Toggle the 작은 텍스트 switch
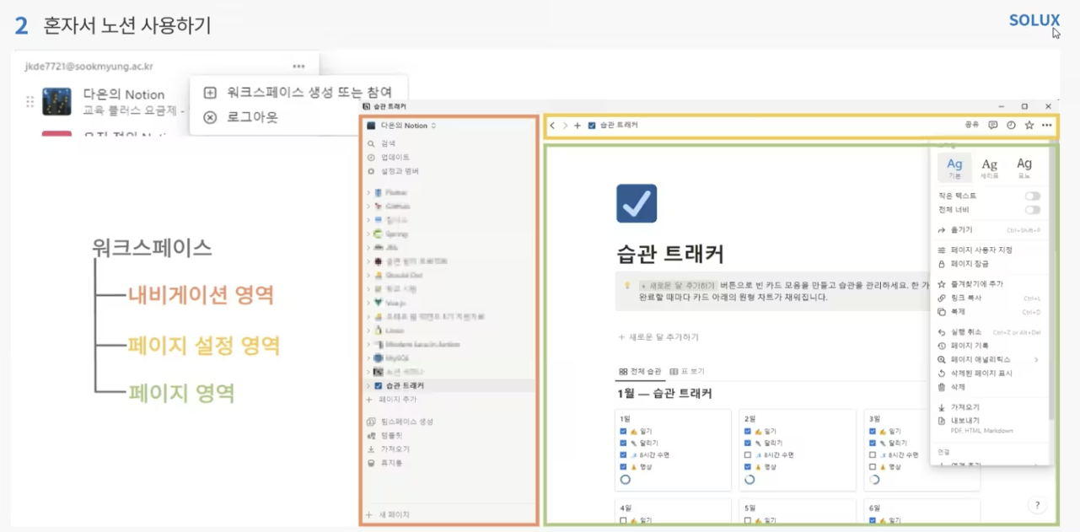The width and height of the screenshot is (1080, 532). click(x=1032, y=196)
